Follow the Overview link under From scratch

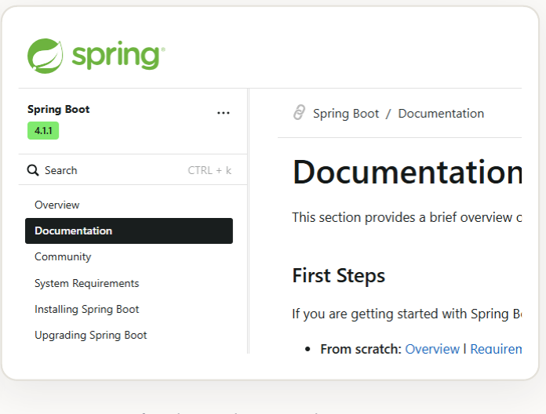pyautogui.click(x=432, y=349)
